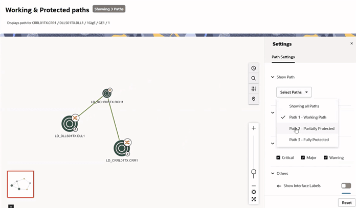The image size is (356, 208).
Task: Click the Reset button
Action: click(346, 202)
